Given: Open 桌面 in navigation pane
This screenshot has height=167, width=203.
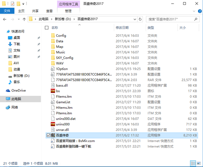Looking at the screenshot, I should (17, 38).
